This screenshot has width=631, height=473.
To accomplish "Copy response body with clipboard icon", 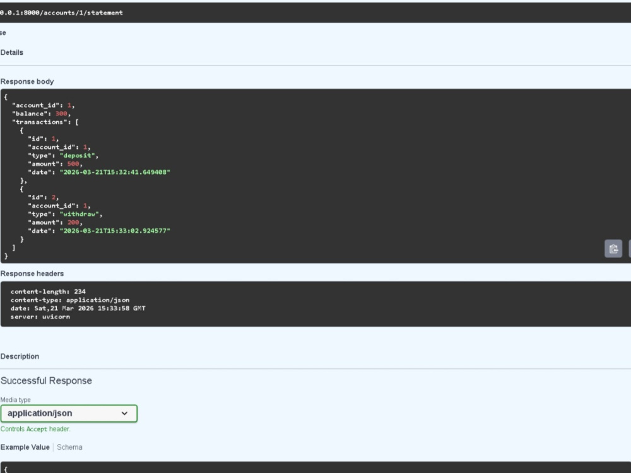I will (613, 248).
